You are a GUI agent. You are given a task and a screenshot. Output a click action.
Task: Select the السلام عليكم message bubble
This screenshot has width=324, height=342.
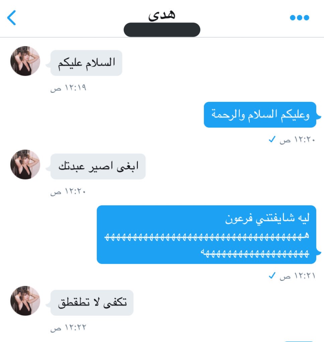86,63
